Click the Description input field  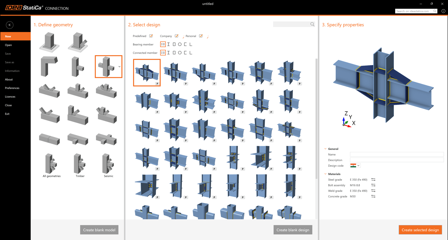pyautogui.click(x=397, y=160)
